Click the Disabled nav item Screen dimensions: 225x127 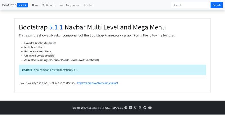click(x=89, y=5)
